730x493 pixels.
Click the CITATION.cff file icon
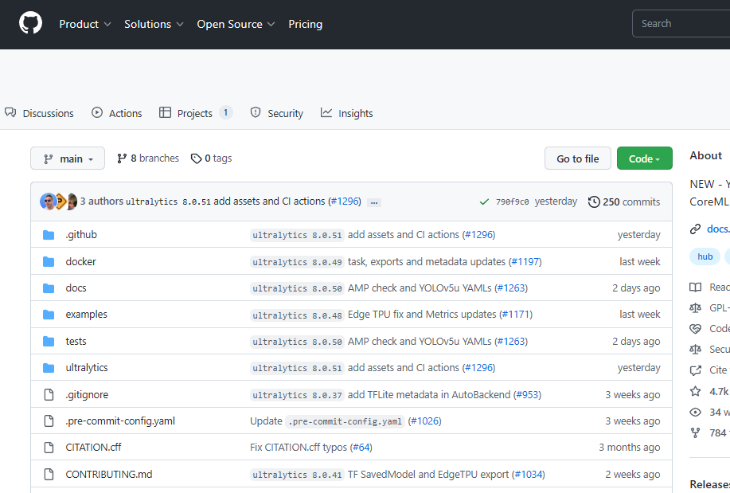(49, 448)
